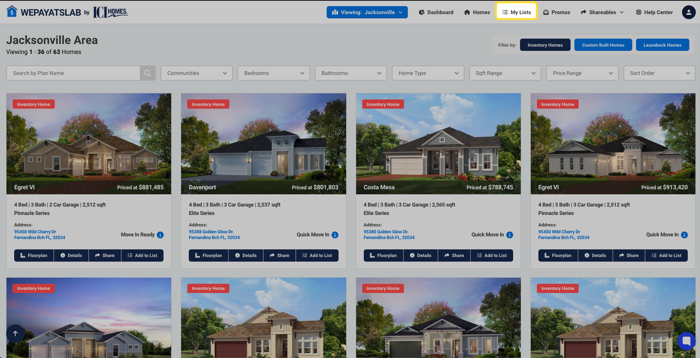
Task: Click 'Priced at $788,745' text
Action: (x=490, y=187)
